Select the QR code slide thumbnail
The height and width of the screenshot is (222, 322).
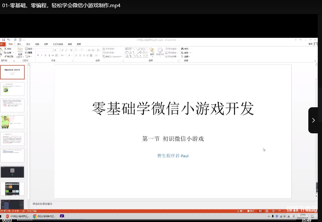[x=12, y=172]
